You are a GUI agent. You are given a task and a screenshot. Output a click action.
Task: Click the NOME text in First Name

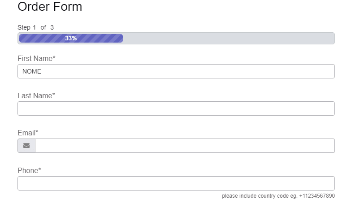(x=32, y=71)
